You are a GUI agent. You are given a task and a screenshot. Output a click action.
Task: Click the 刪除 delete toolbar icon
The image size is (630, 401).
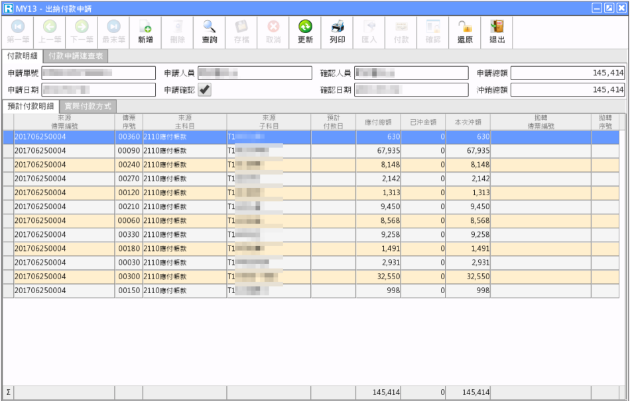coord(178,26)
